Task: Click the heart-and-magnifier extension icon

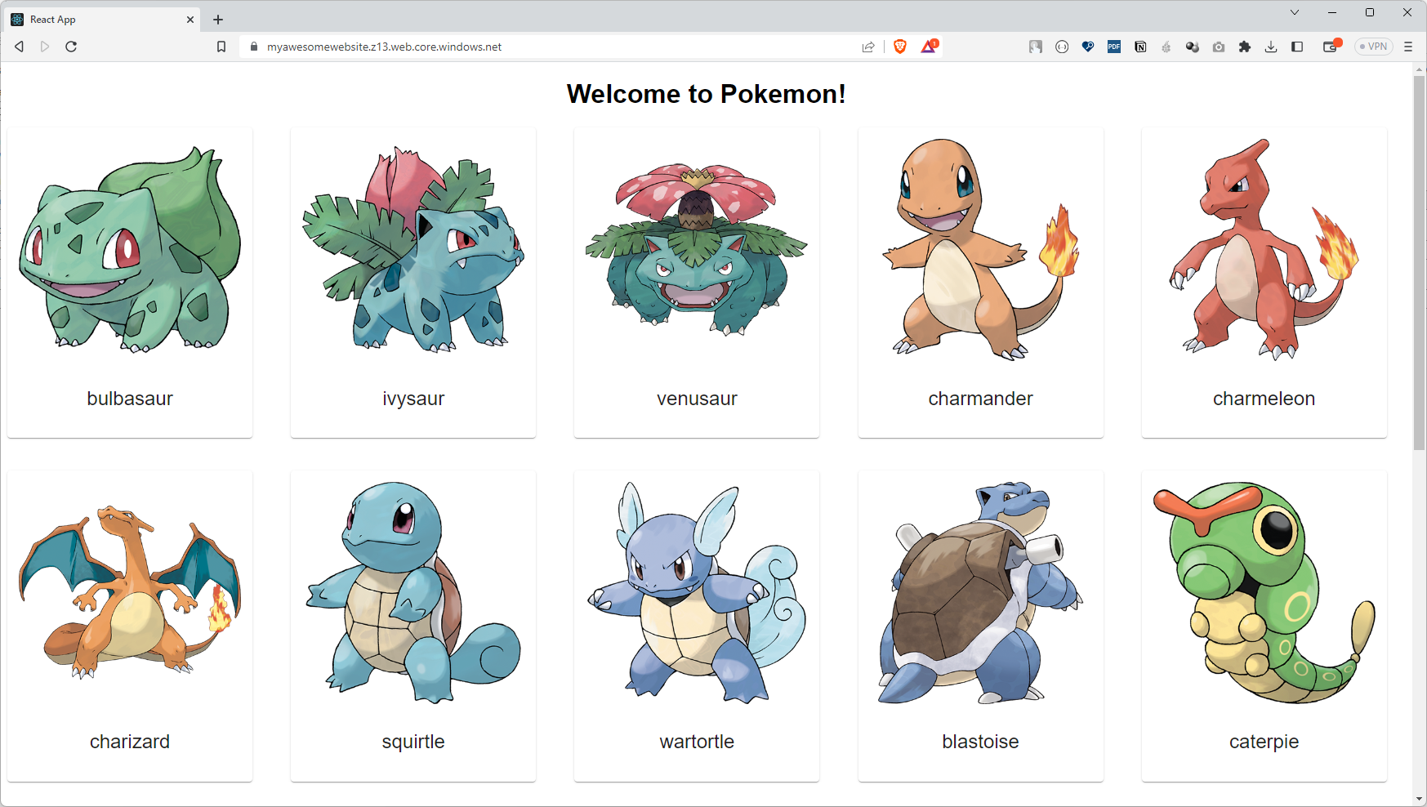Action: (x=1088, y=47)
